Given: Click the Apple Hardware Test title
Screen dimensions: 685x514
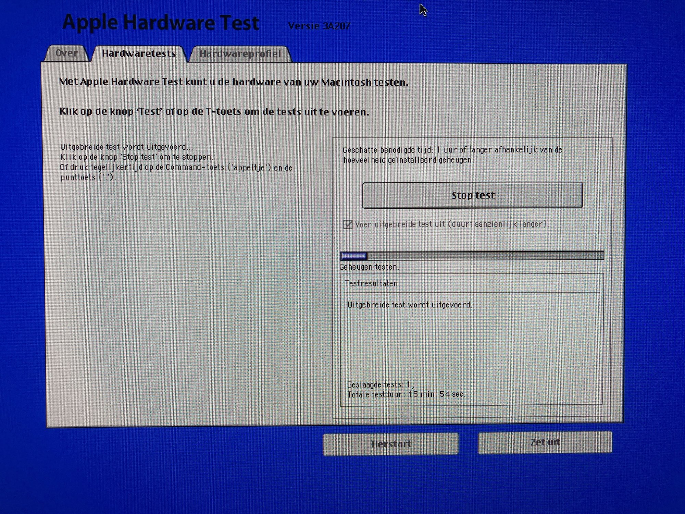Looking at the screenshot, I should [x=160, y=23].
